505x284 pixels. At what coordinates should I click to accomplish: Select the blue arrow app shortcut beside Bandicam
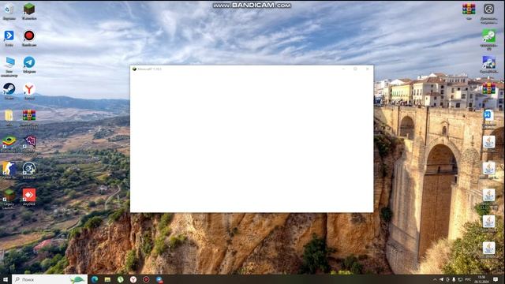[9, 35]
